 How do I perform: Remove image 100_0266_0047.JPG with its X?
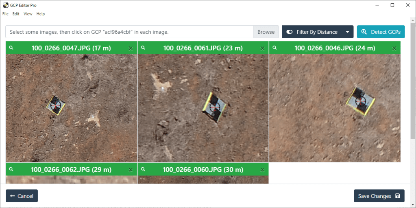click(x=131, y=48)
